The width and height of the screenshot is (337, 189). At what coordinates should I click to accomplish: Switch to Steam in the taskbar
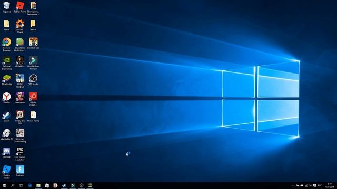[x=64, y=185]
